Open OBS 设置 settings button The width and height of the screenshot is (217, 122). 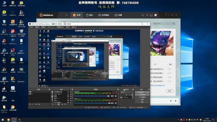142,99
